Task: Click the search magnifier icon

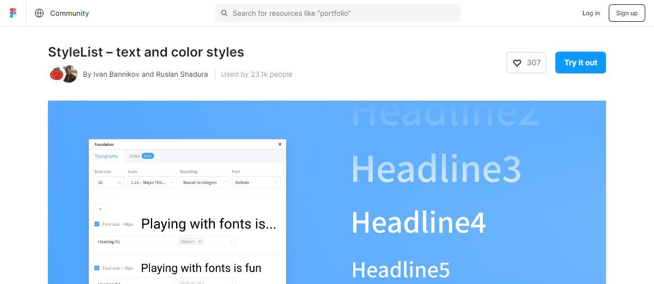Action: 224,13
